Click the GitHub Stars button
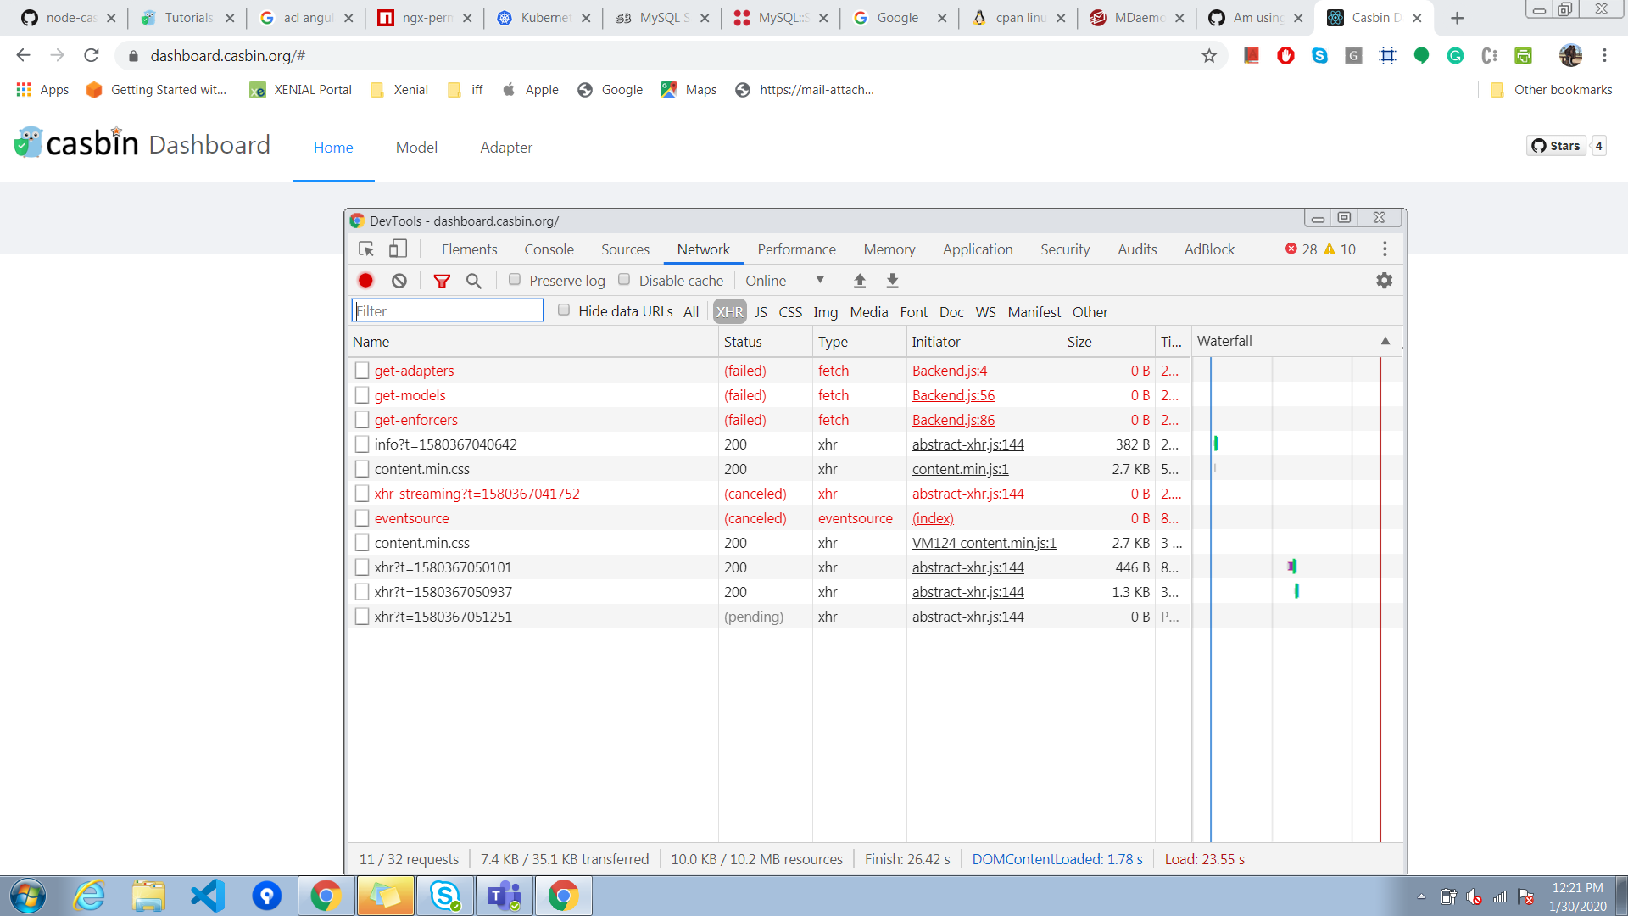Image resolution: width=1628 pixels, height=916 pixels. pyautogui.click(x=1558, y=145)
